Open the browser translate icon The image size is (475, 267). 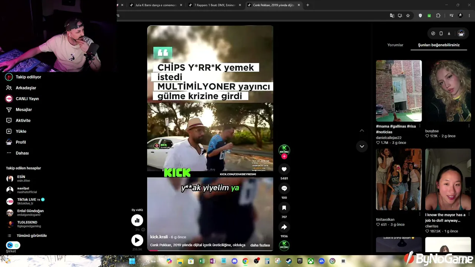point(392,16)
